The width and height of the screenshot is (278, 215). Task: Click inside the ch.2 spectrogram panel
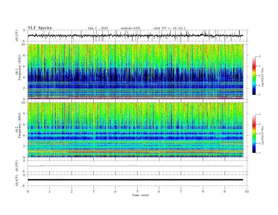135,130
